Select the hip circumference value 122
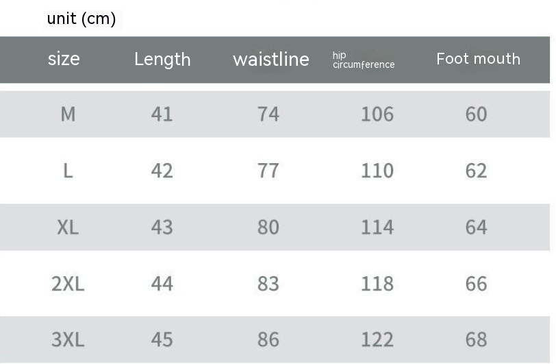Image resolution: width=556 pixels, height=364 pixels. click(x=377, y=339)
